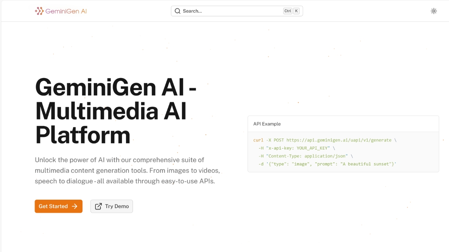Click the "Unlock the power of AI" description paragraph

(127, 171)
